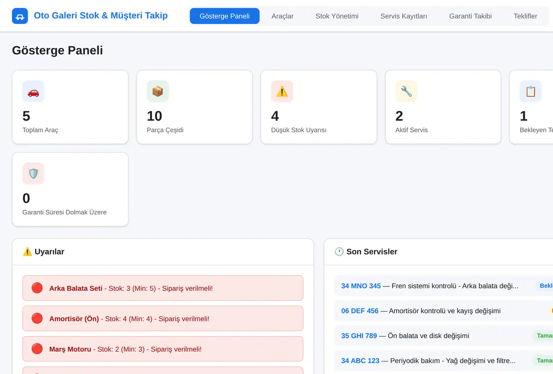The height and width of the screenshot is (374, 553).
Task: Click the Amortisör (Ön) stock alert text
Action: tap(129, 319)
